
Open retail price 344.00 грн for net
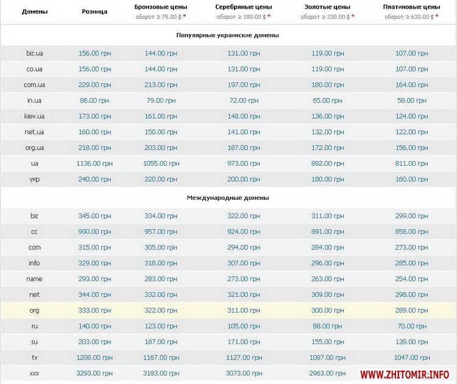coord(94,294)
